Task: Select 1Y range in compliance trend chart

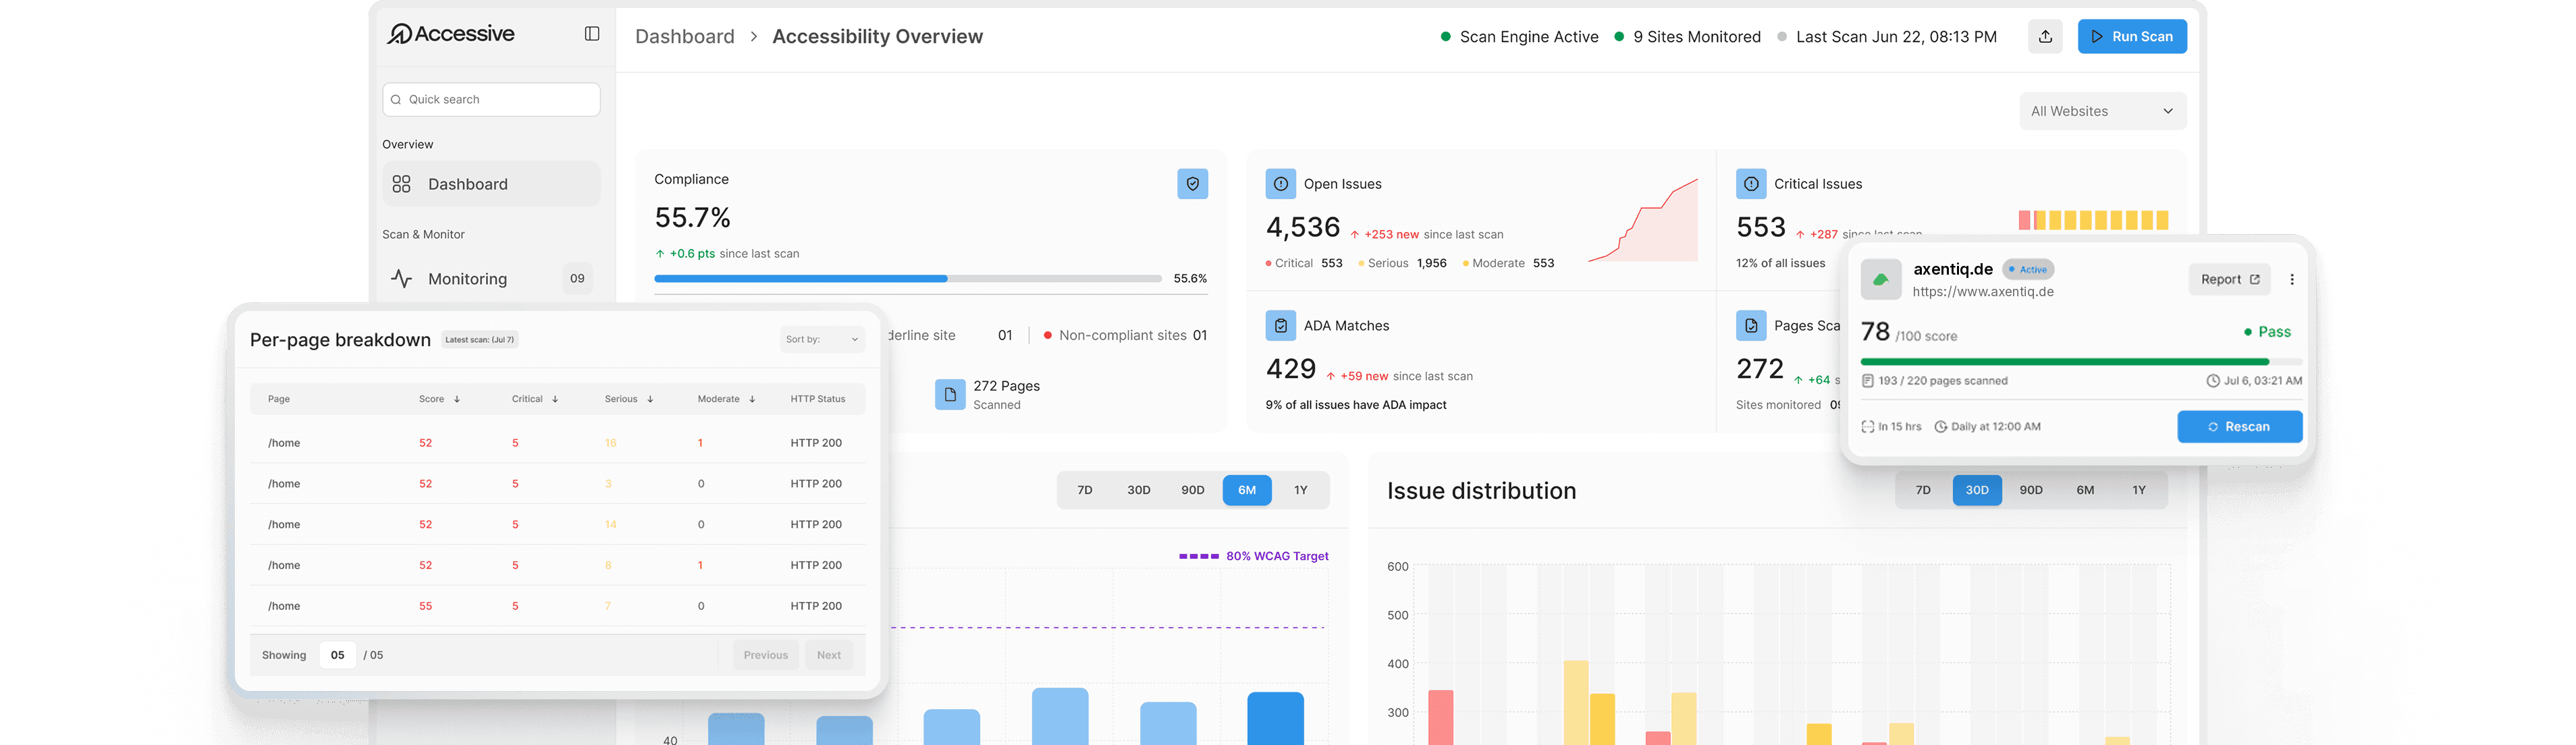Action: [1301, 490]
